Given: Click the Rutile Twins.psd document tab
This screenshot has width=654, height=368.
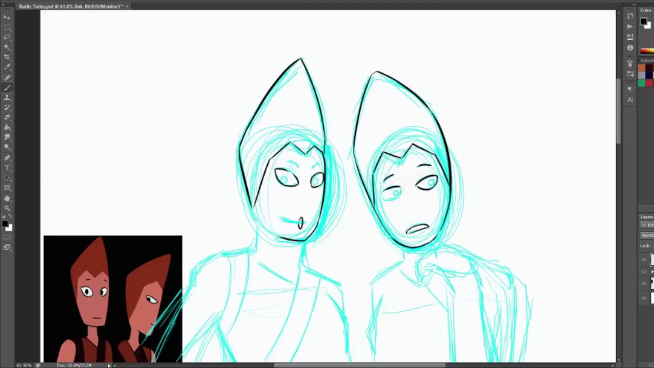Looking at the screenshot, I should click(x=72, y=6).
